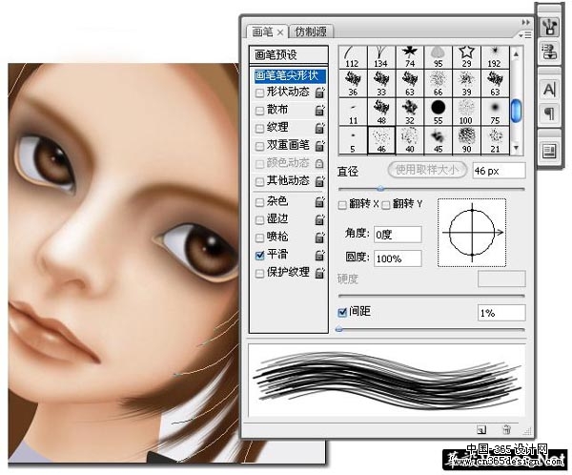Screen dimensions: 572x475
Task: Open the brush panel flyout menu
Action: coord(524,34)
